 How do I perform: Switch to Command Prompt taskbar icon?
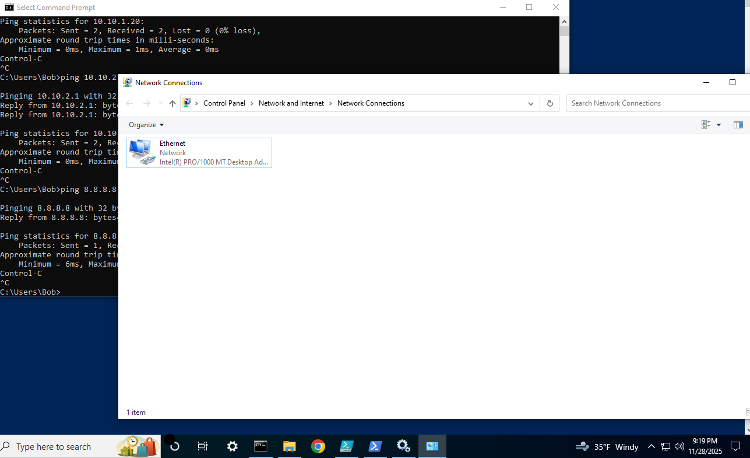pyautogui.click(x=260, y=446)
